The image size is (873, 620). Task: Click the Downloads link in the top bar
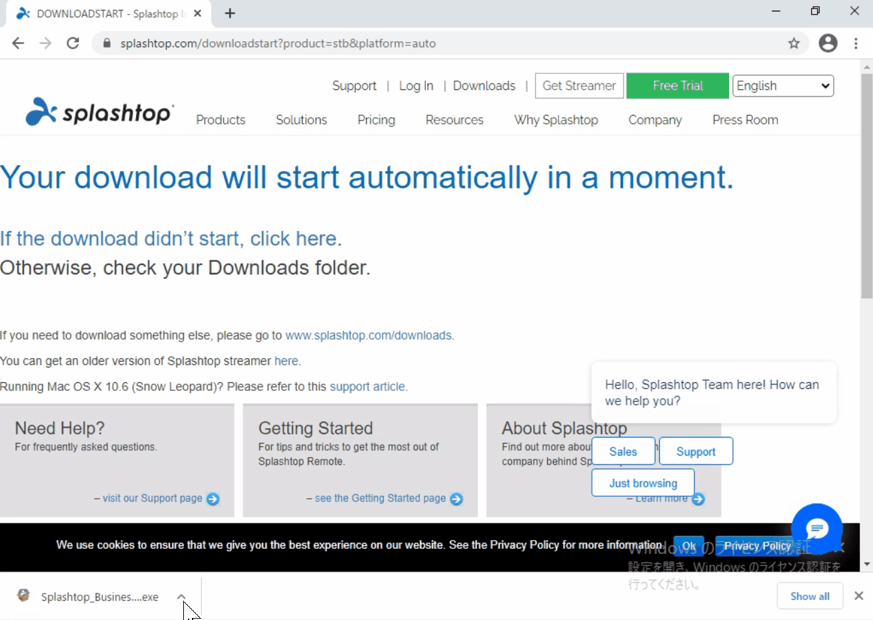[x=484, y=86]
